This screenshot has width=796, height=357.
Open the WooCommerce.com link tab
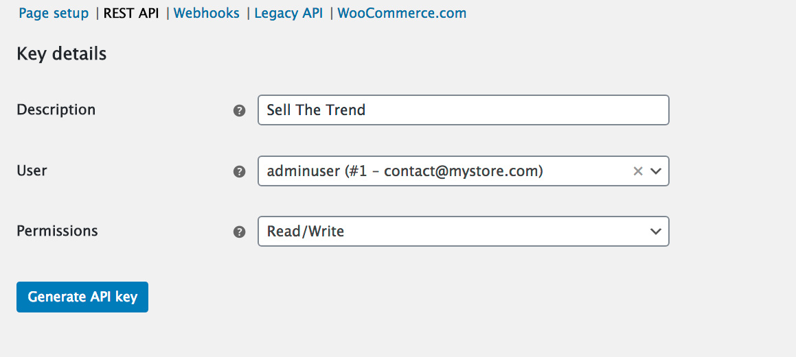pos(402,13)
